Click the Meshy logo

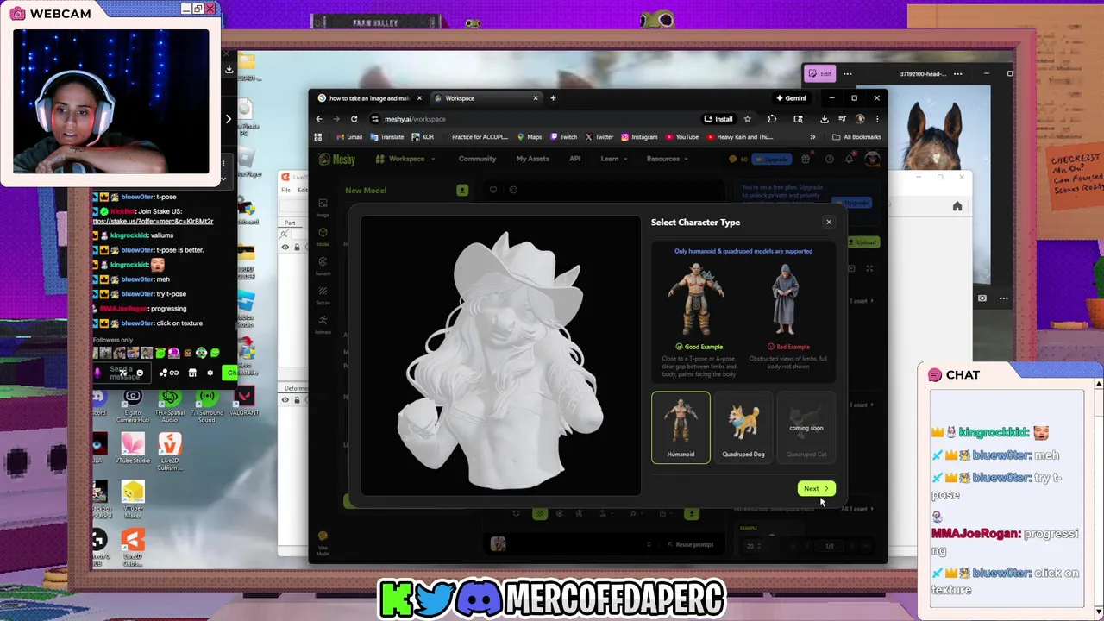(336, 159)
